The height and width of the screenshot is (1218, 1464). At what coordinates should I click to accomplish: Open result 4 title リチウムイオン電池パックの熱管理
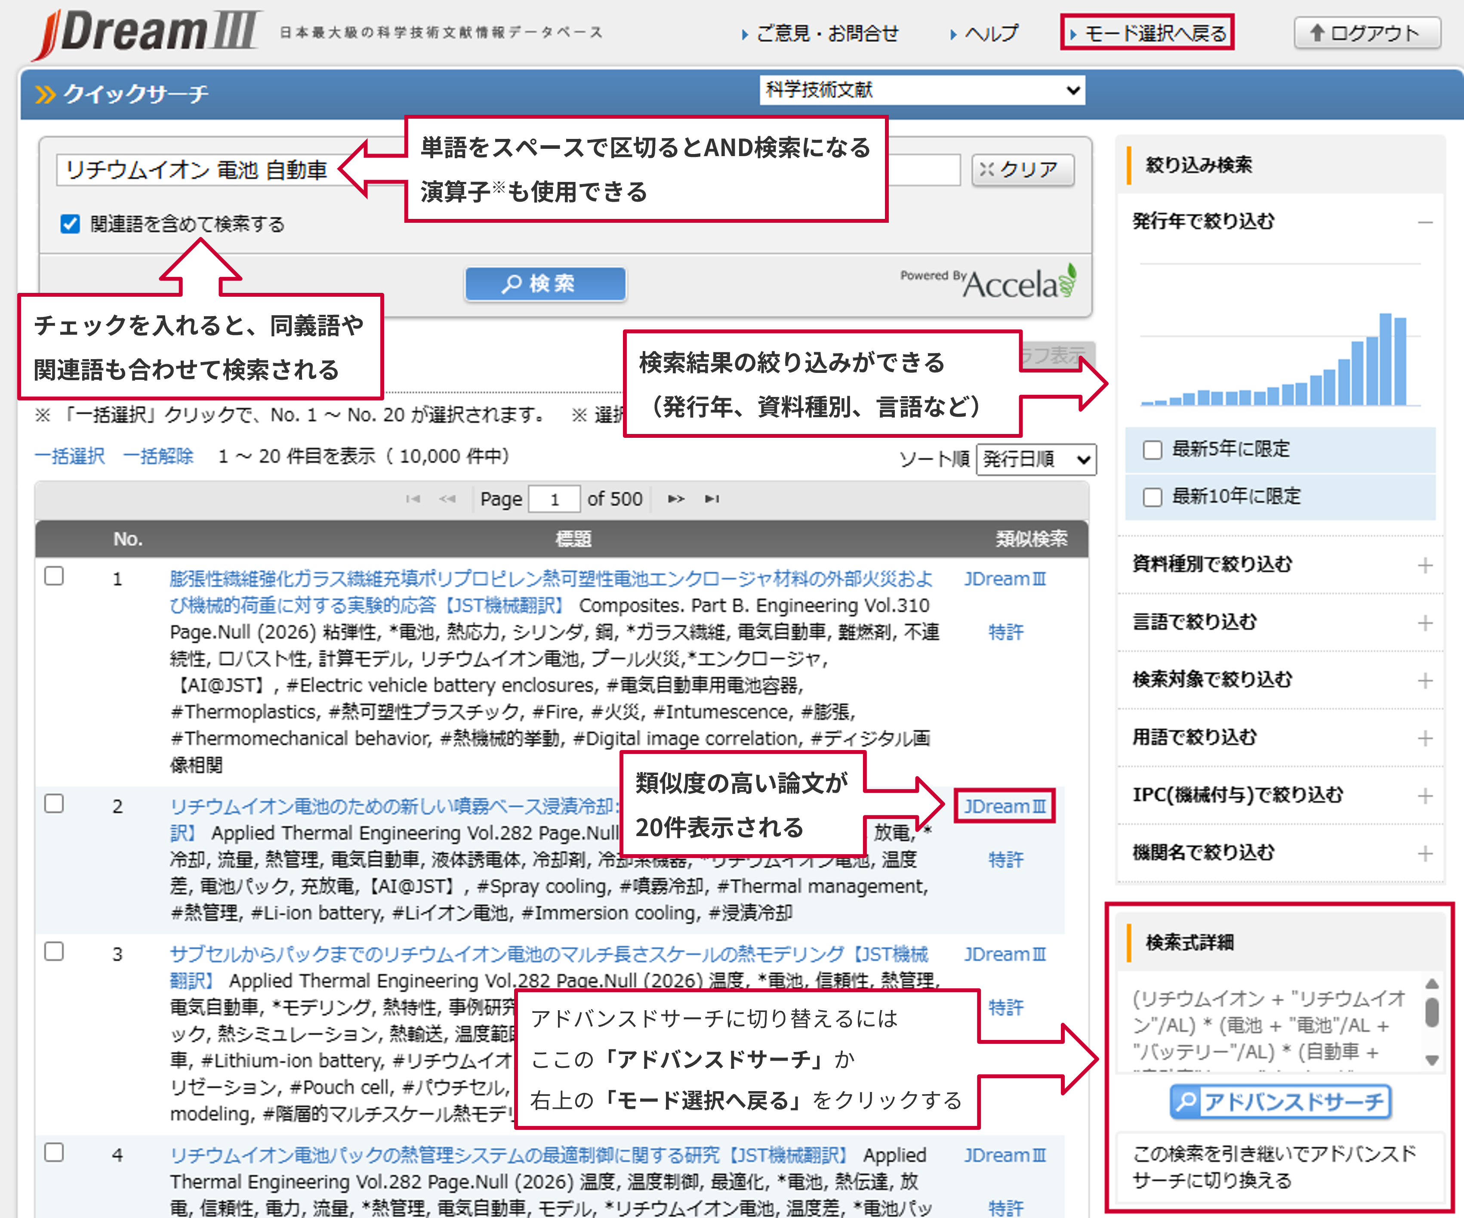[508, 1155]
